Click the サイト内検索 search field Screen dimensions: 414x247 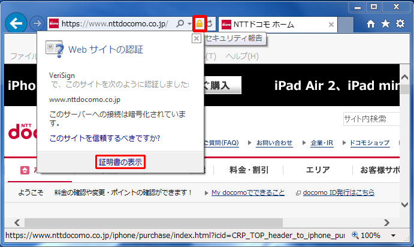tap(371, 119)
